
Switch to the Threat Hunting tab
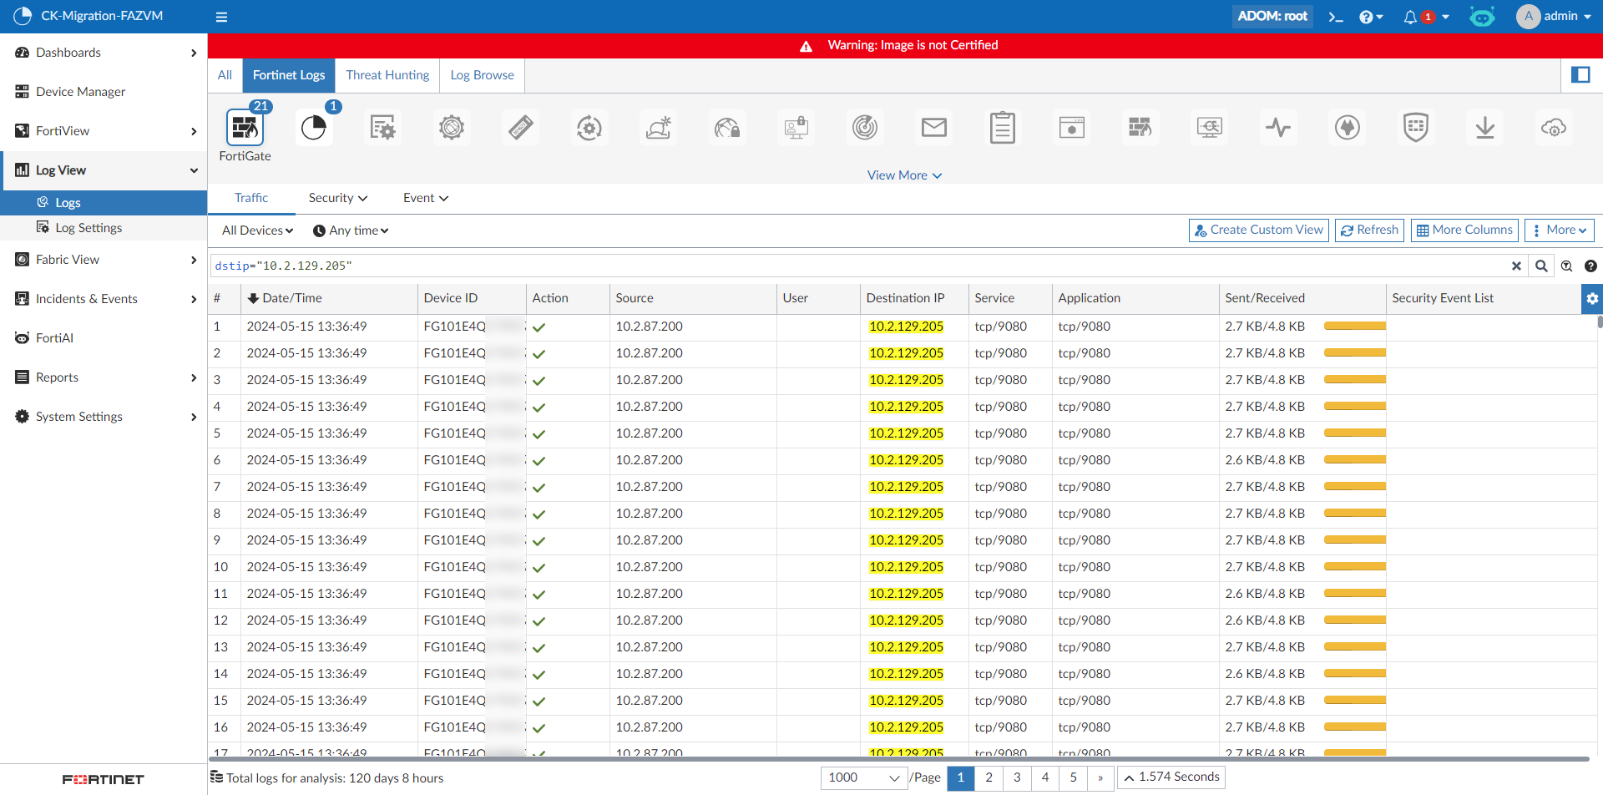click(387, 75)
